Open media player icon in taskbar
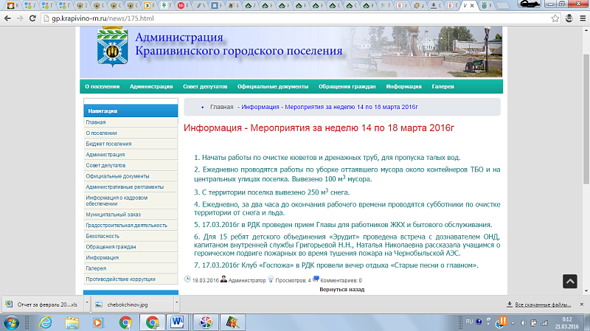The height and width of the screenshot is (331, 590). [x=98, y=322]
